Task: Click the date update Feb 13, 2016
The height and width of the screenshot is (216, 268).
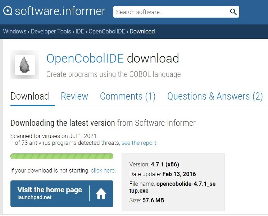Action: 179,174
